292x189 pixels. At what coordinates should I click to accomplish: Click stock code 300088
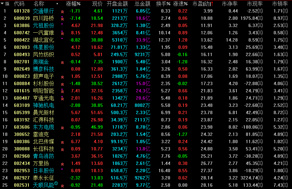coord(22,149)
